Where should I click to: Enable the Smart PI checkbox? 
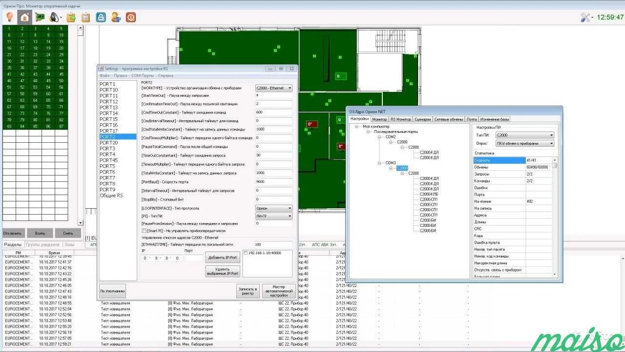tap(144, 231)
